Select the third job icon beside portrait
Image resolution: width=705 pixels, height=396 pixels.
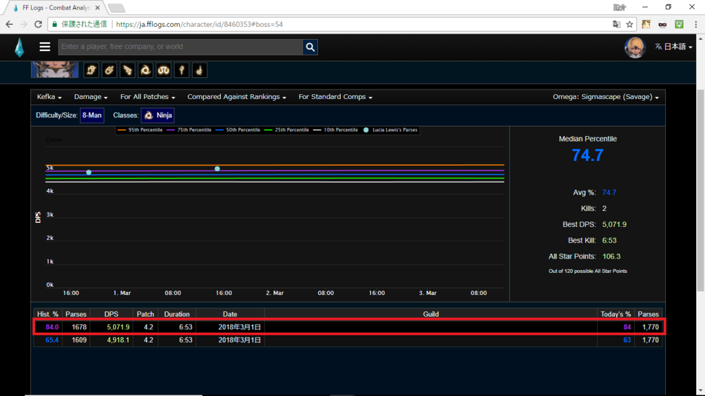click(x=127, y=70)
